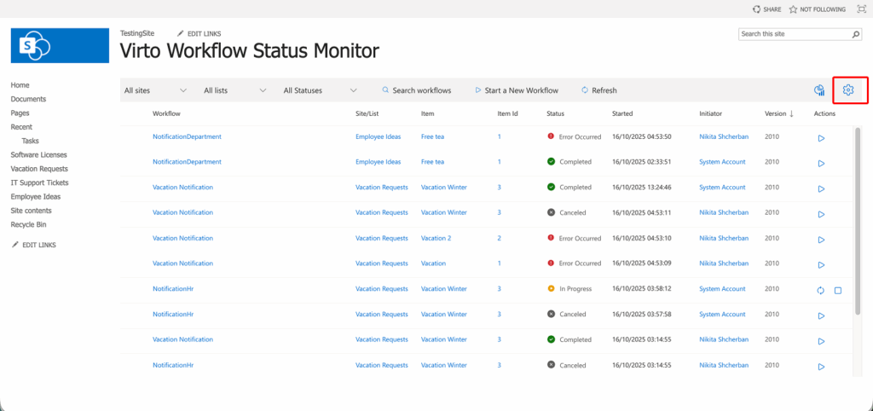Sort by the Started column header
The height and width of the screenshot is (411, 873).
click(x=622, y=113)
